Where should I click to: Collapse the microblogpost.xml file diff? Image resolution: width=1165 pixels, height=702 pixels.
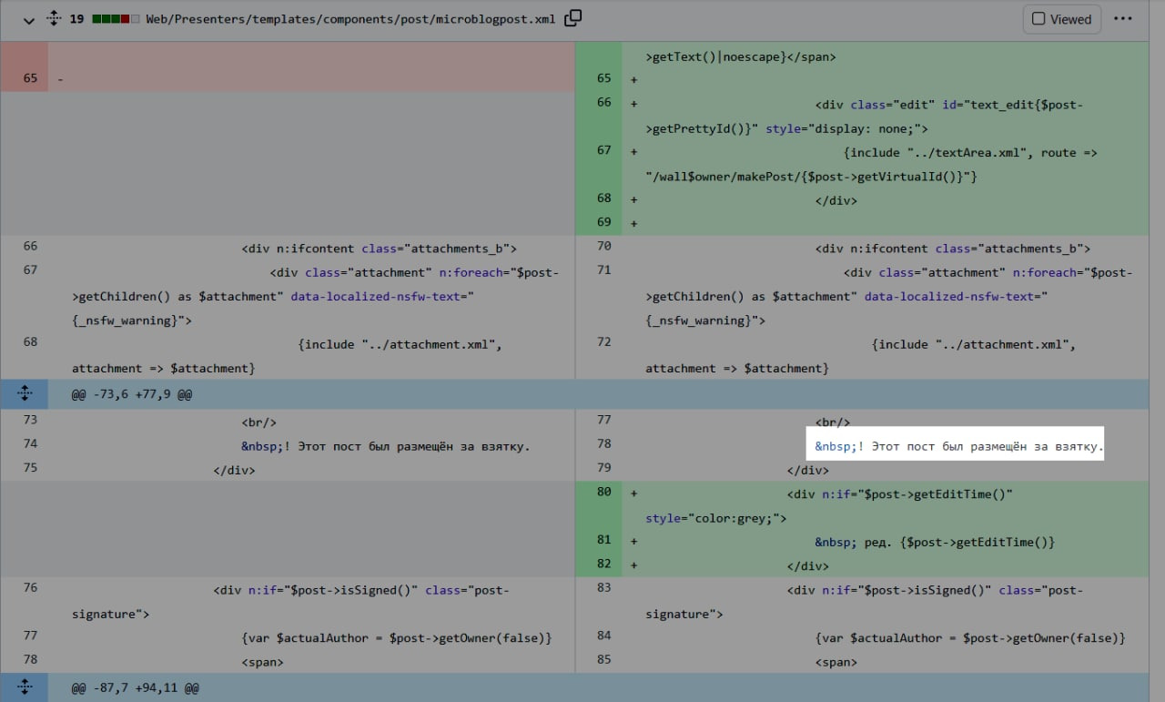click(28, 19)
